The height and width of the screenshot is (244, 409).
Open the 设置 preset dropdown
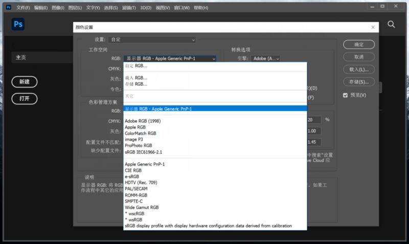152,40
